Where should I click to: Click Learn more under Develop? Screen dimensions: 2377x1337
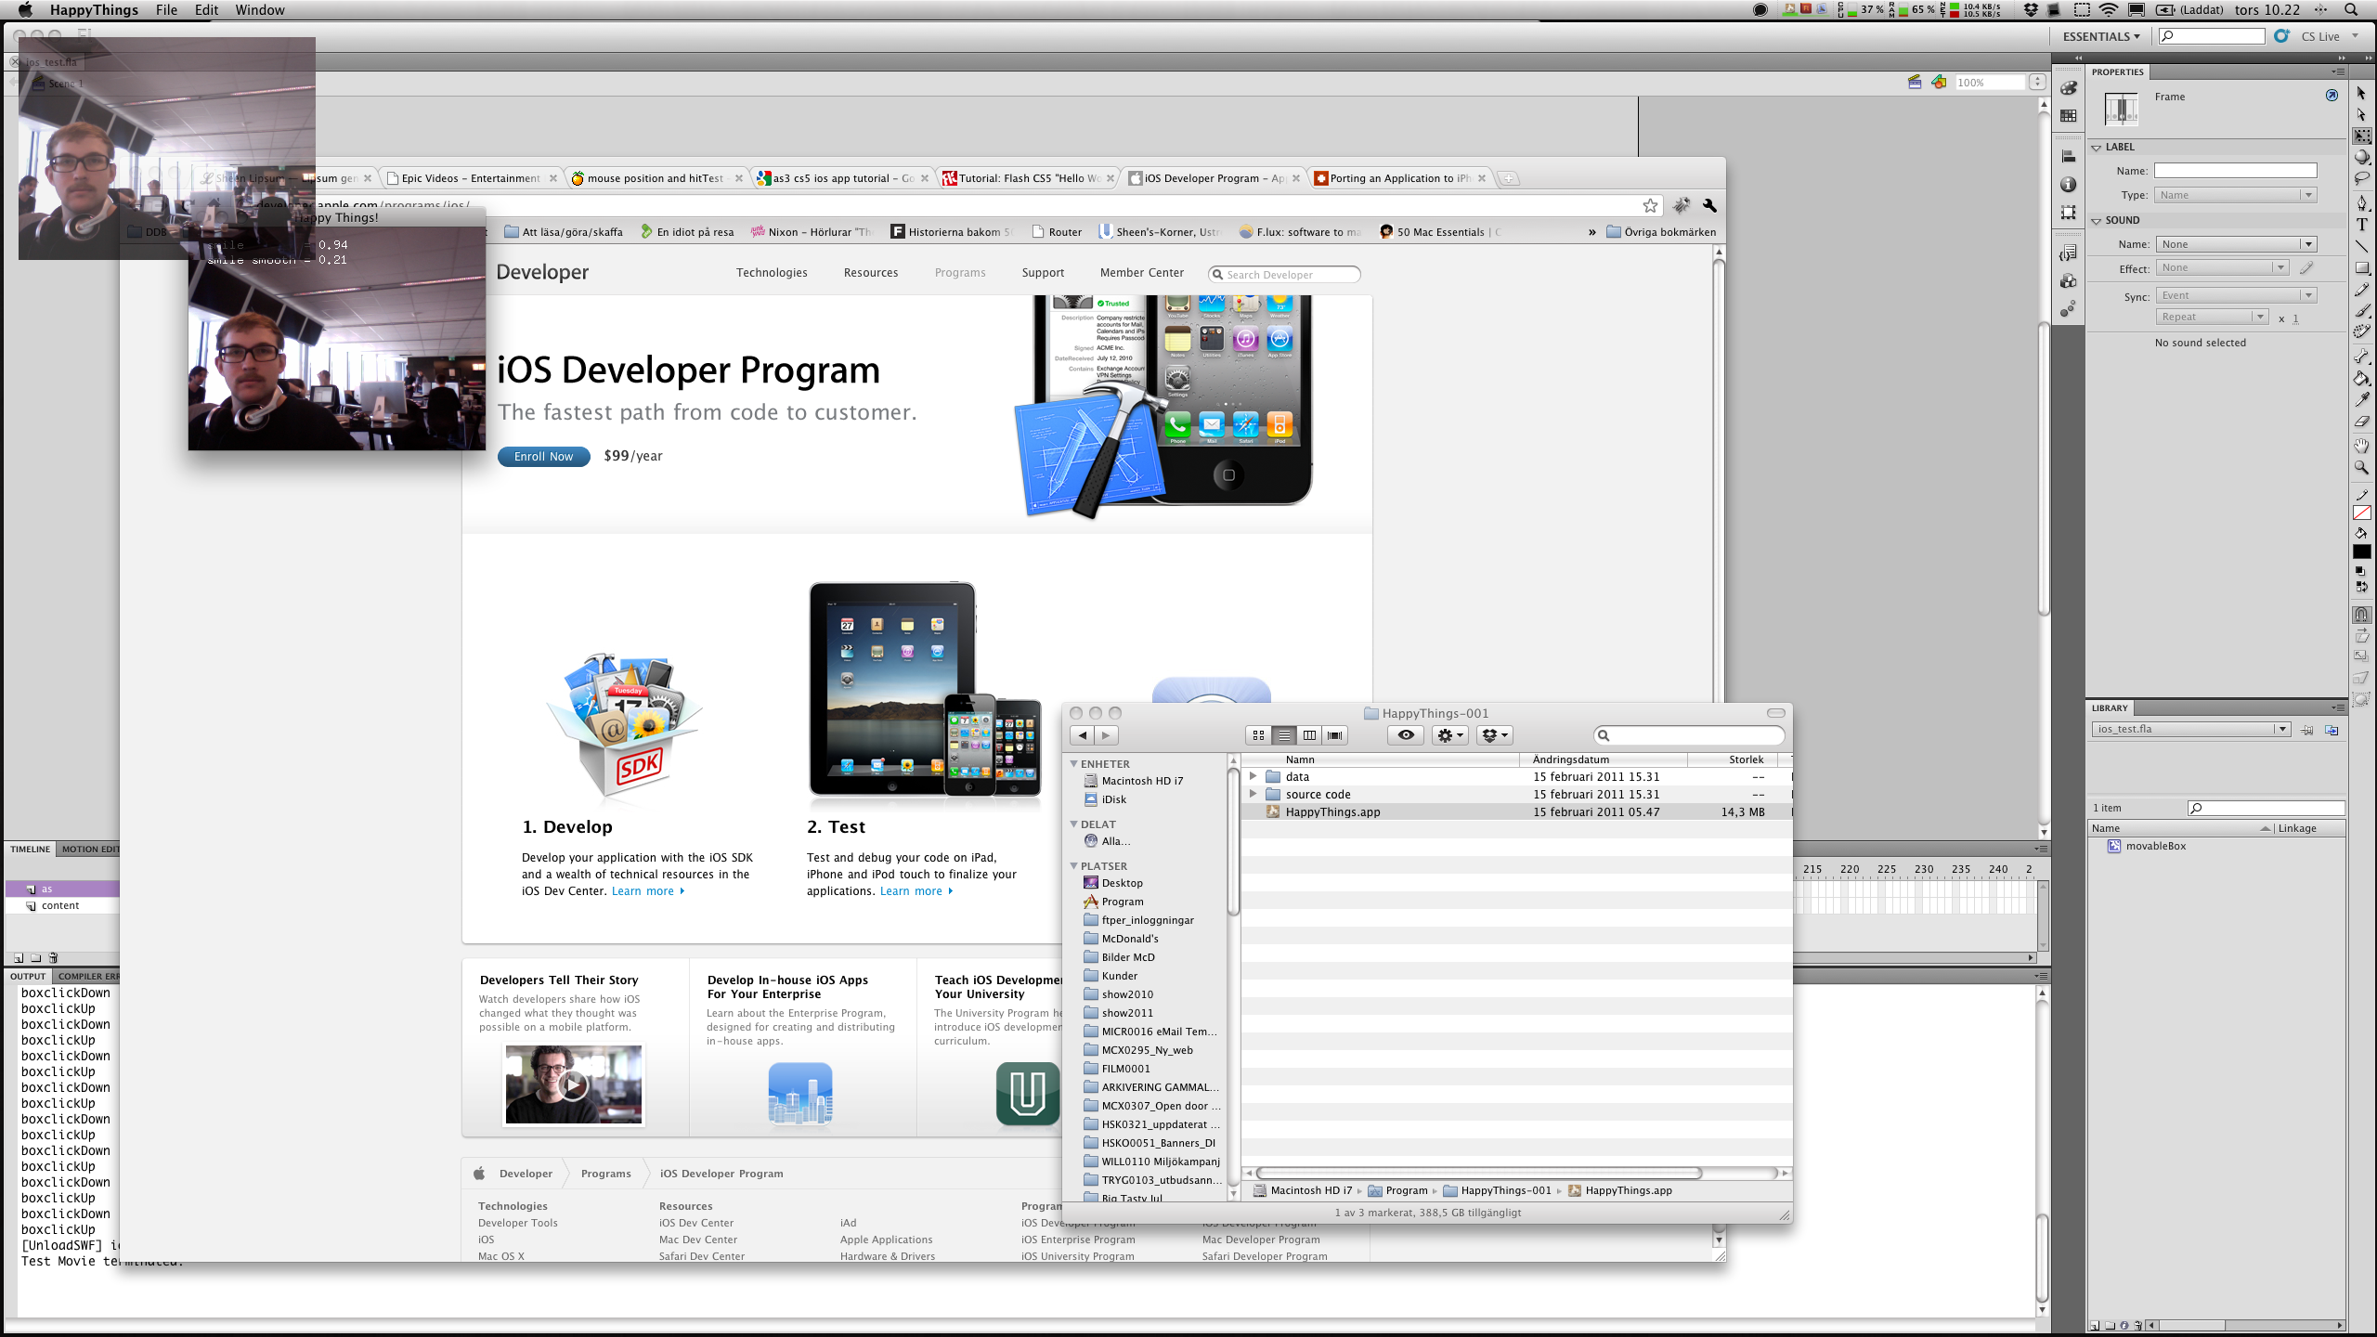647,891
